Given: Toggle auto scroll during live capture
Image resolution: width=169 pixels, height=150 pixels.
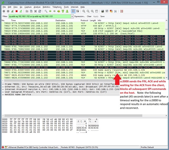Looking at the screenshot, I should tap(78, 11).
